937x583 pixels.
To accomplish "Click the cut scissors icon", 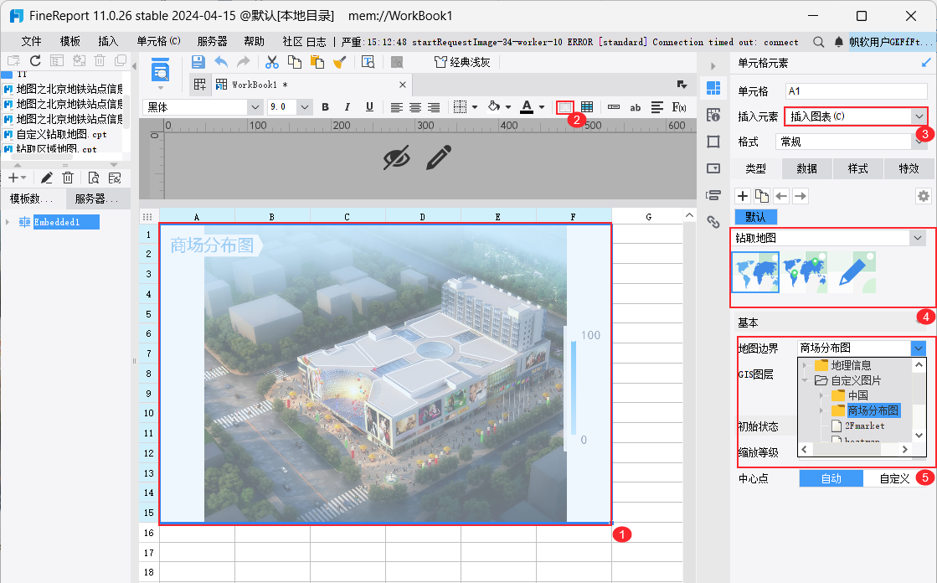I will (x=271, y=62).
